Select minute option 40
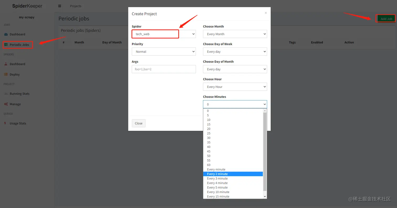The width and height of the screenshot is (397, 208). [233, 147]
